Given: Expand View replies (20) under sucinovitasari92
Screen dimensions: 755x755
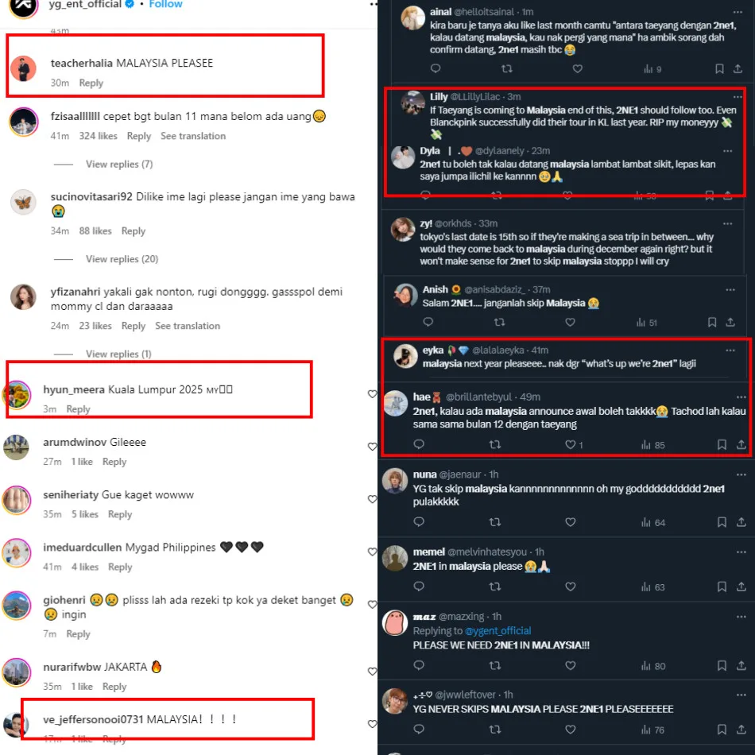Looking at the screenshot, I should [x=122, y=259].
